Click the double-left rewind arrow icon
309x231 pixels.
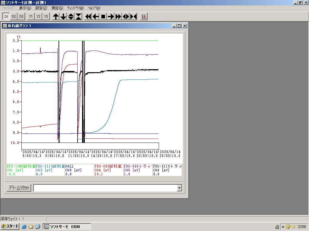[x=88, y=17]
